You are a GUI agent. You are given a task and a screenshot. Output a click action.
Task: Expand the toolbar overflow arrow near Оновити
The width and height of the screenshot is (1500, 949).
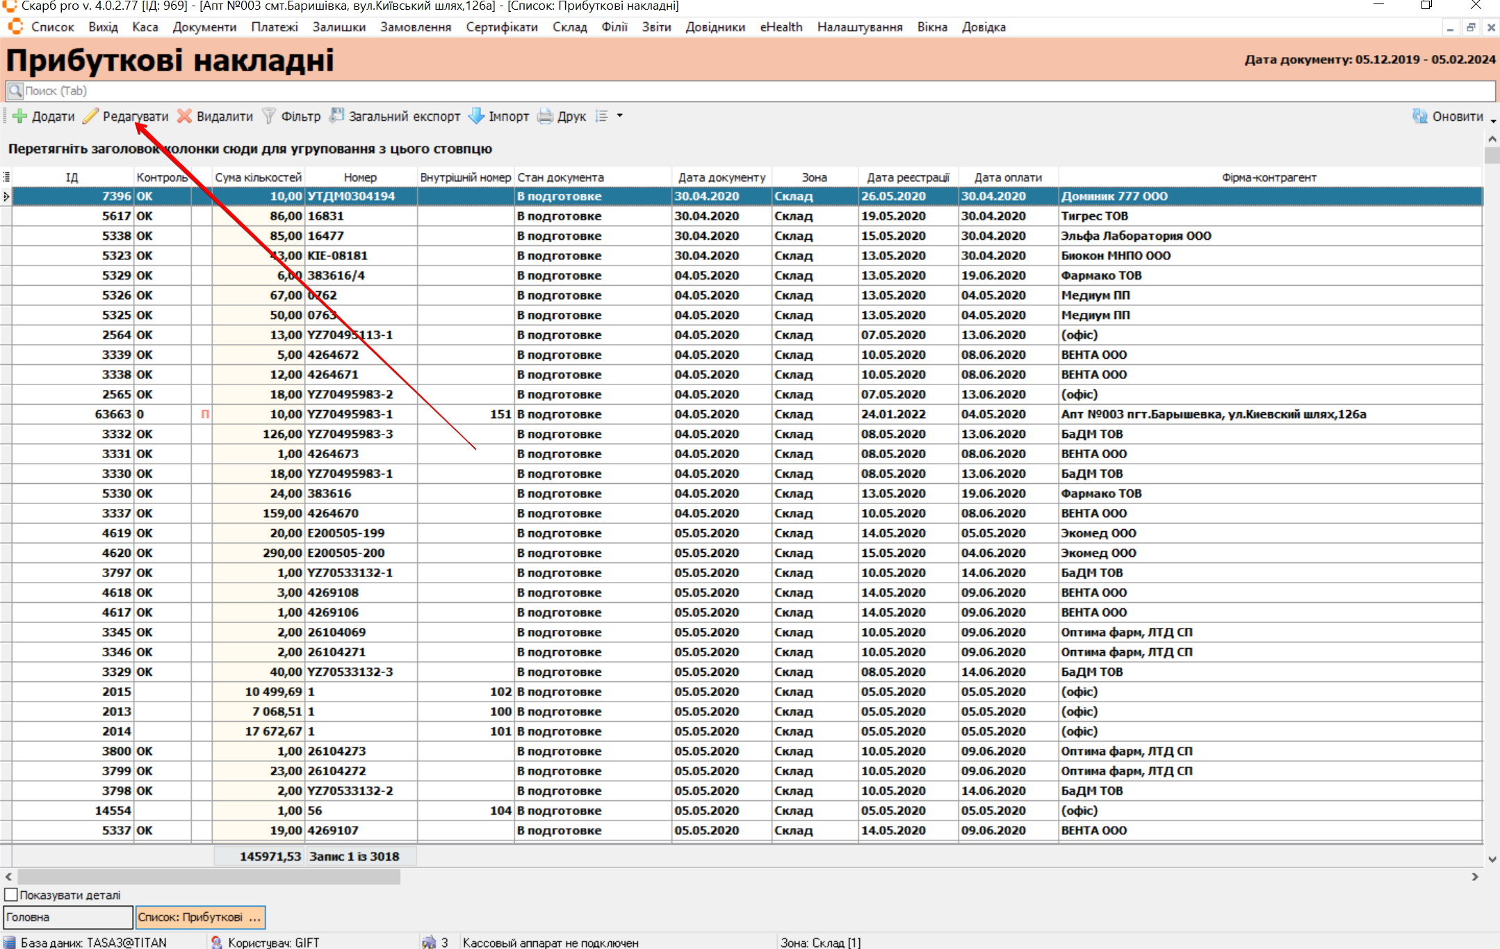click(x=1493, y=121)
